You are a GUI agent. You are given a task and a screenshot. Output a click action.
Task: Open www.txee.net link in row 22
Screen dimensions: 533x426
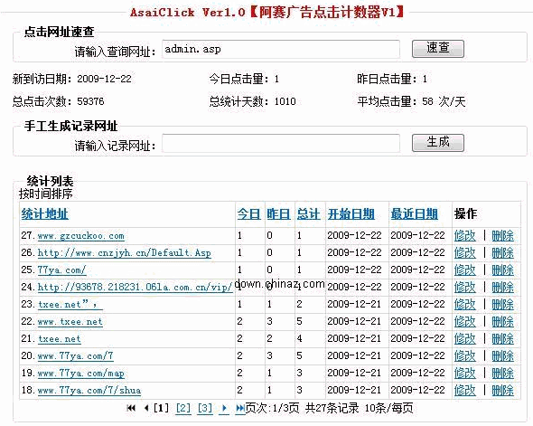point(70,322)
